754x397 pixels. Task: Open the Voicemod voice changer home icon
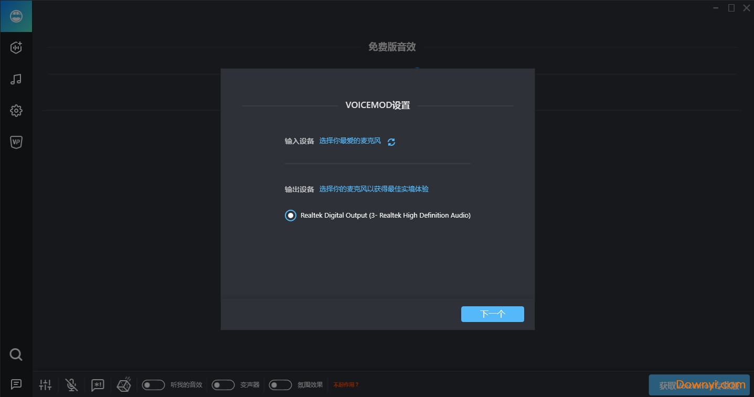[16, 16]
